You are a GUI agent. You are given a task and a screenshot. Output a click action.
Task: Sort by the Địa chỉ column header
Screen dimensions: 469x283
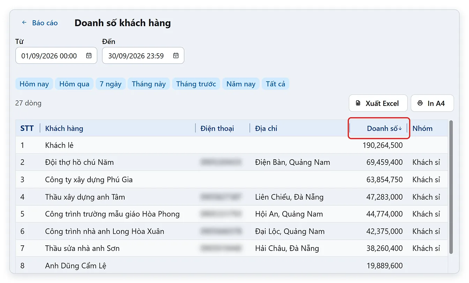point(266,128)
